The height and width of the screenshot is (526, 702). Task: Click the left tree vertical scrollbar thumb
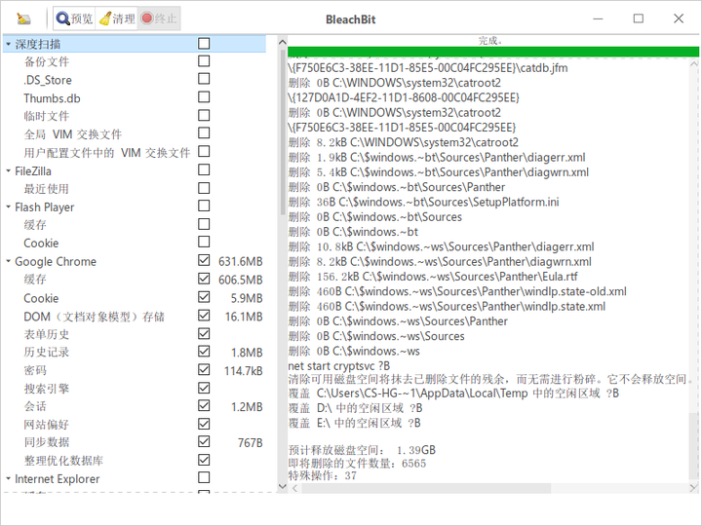pyautogui.click(x=283, y=132)
